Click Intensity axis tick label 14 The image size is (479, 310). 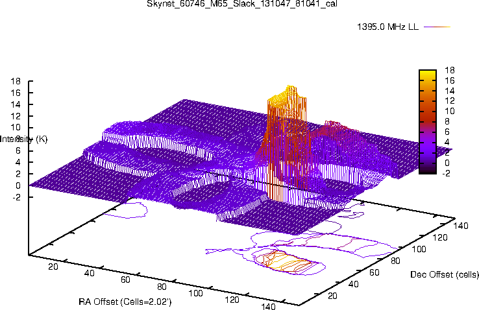[16, 104]
